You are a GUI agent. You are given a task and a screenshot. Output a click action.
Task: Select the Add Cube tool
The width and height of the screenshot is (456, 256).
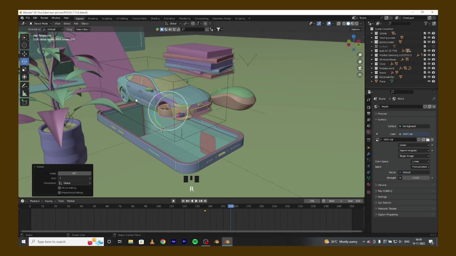pyautogui.click(x=24, y=102)
